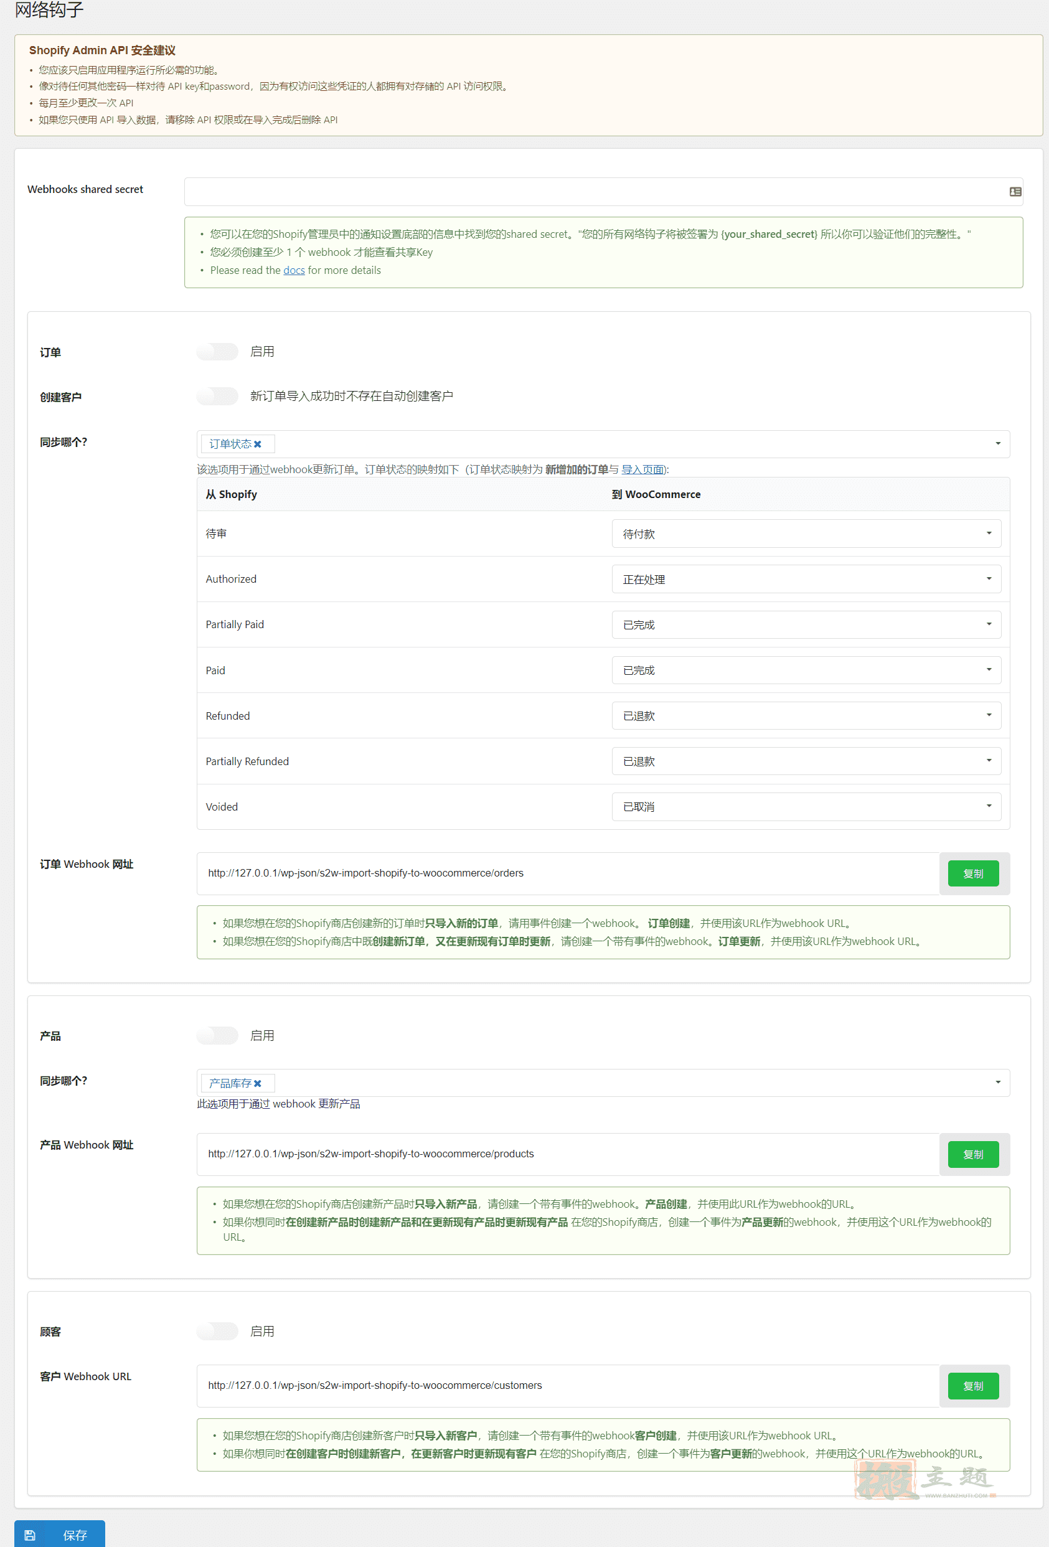Open status dropdown for Refunded row
This screenshot has height=1547, width=1049.
tap(806, 715)
